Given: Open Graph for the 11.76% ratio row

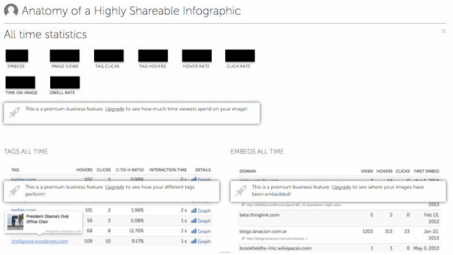Looking at the screenshot, I should tap(201, 231).
